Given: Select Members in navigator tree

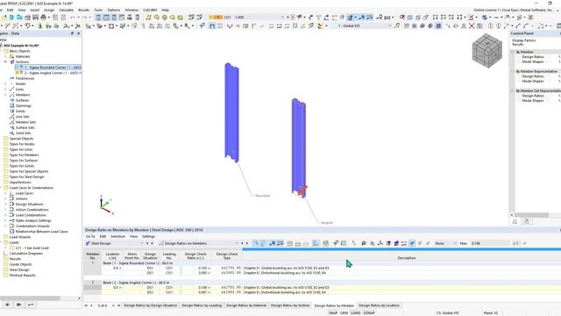Looking at the screenshot, I should click(x=23, y=95).
